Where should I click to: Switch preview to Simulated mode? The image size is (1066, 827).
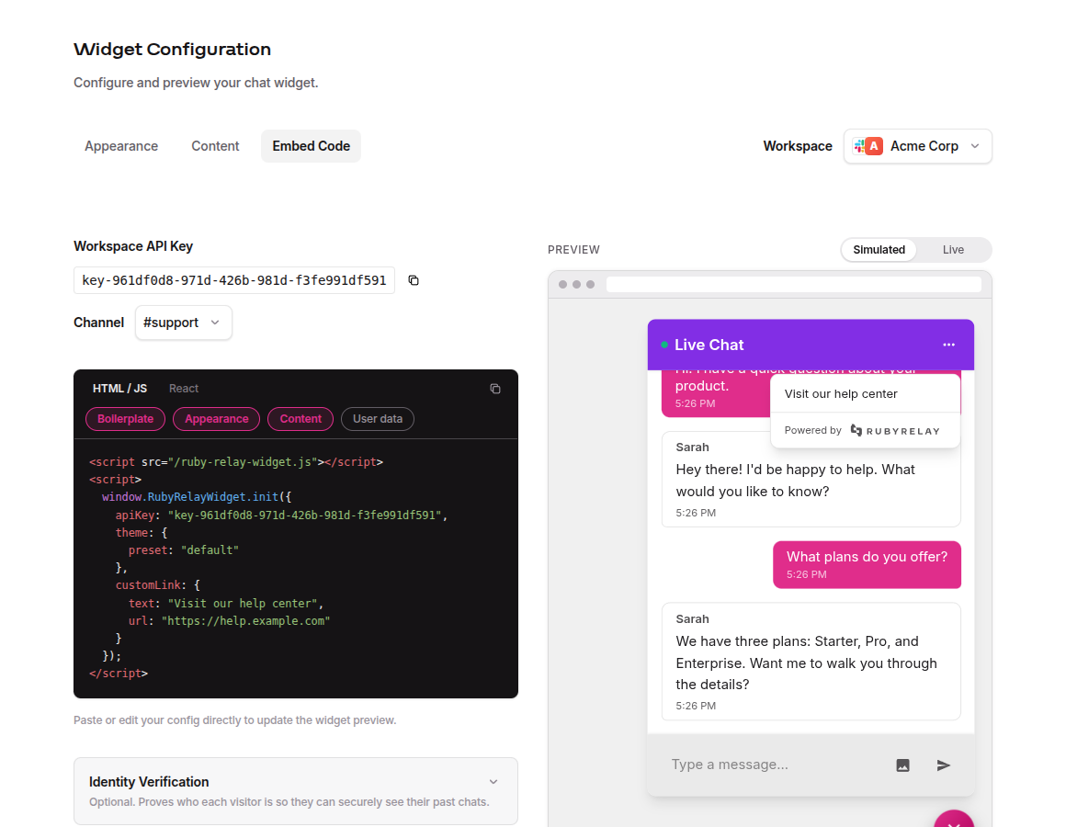[x=879, y=249]
